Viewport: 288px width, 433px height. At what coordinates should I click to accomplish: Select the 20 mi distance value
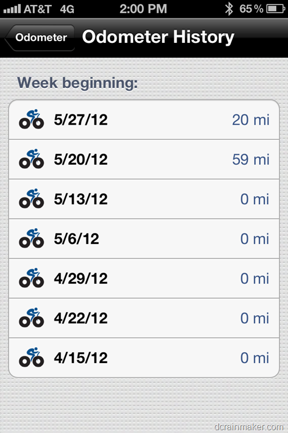pyautogui.click(x=250, y=120)
